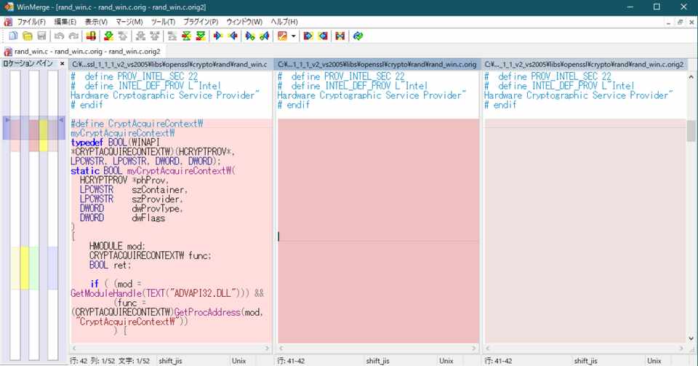
Task: Close the inner document window
Action: pos(691,22)
